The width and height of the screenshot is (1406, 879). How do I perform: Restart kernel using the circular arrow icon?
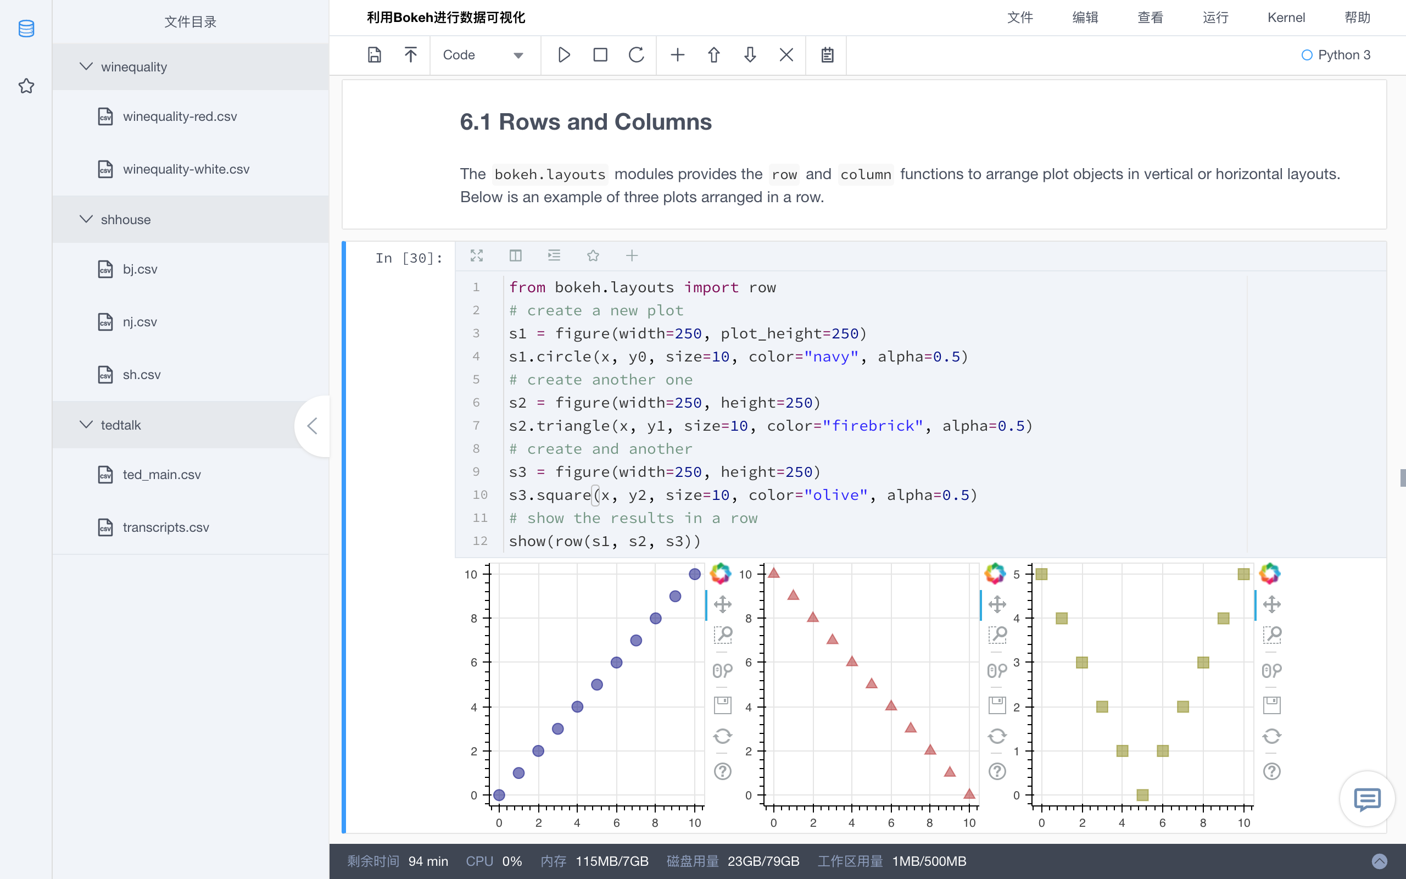click(636, 54)
